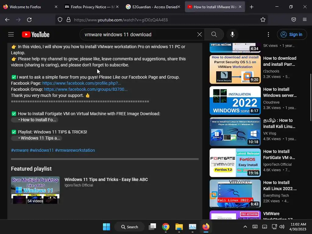
Task: Open IgoroTech Official channel under playlist
Action: 79,185
